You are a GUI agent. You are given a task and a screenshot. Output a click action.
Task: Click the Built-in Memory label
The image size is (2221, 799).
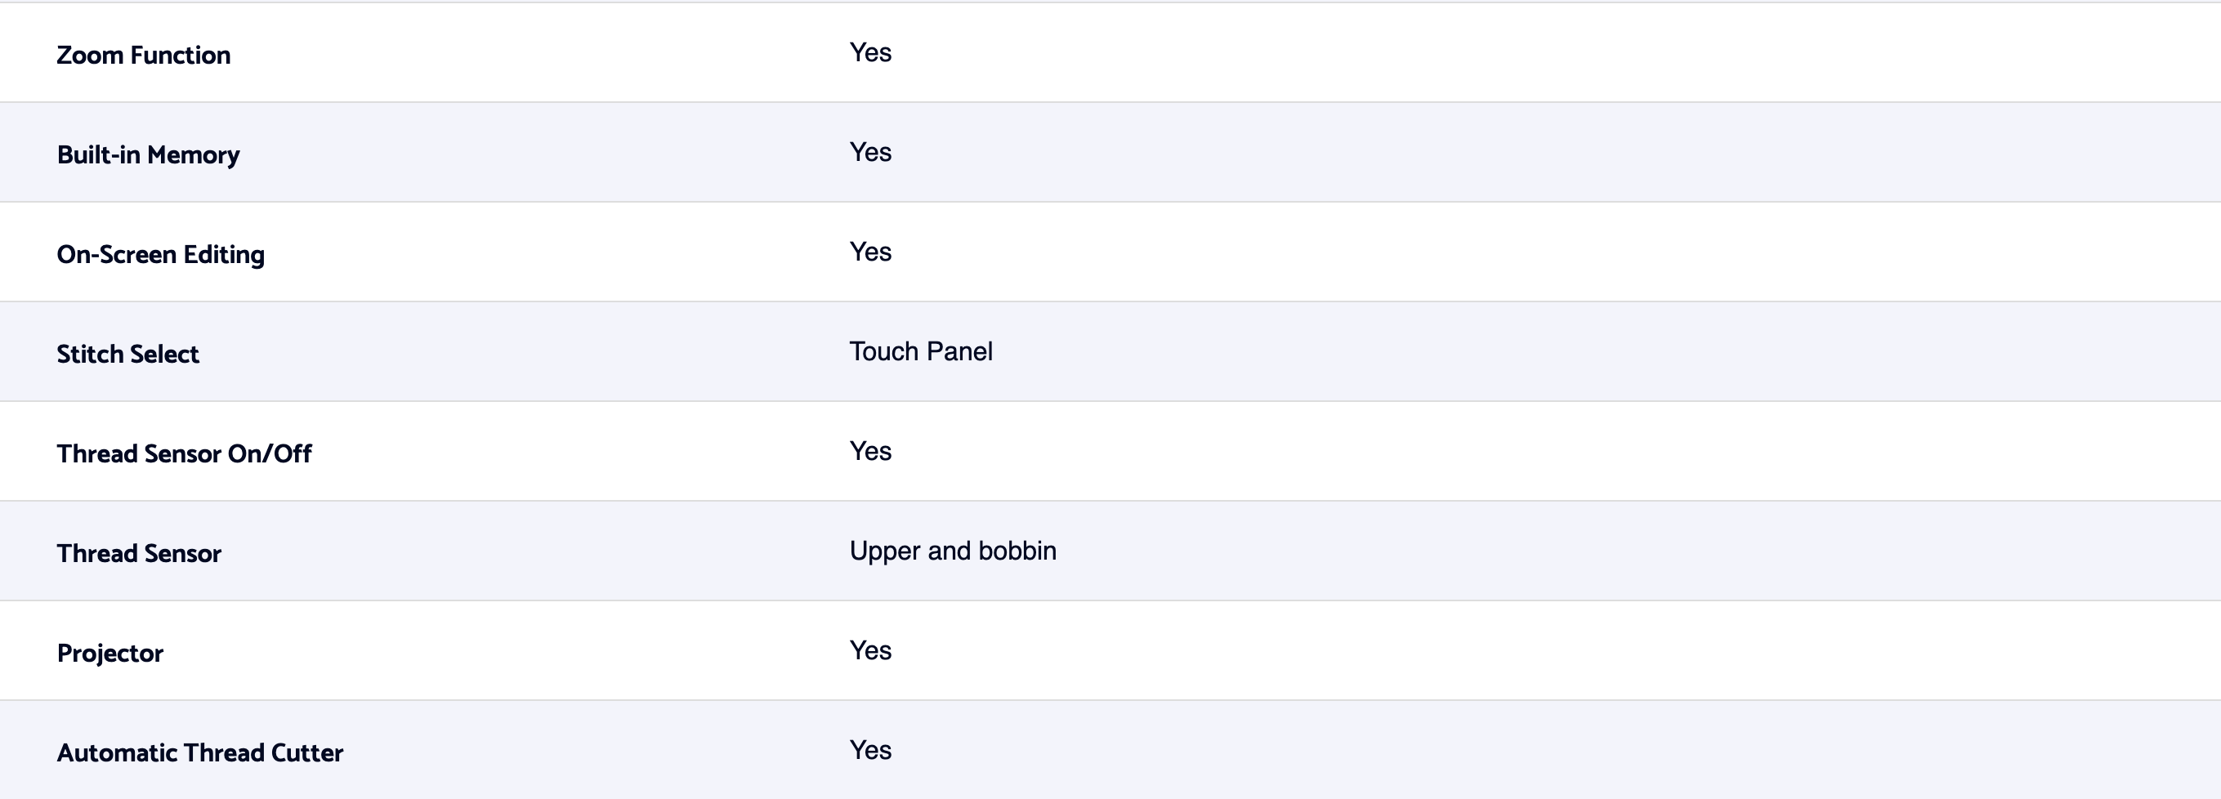pyautogui.click(x=148, y=155)
